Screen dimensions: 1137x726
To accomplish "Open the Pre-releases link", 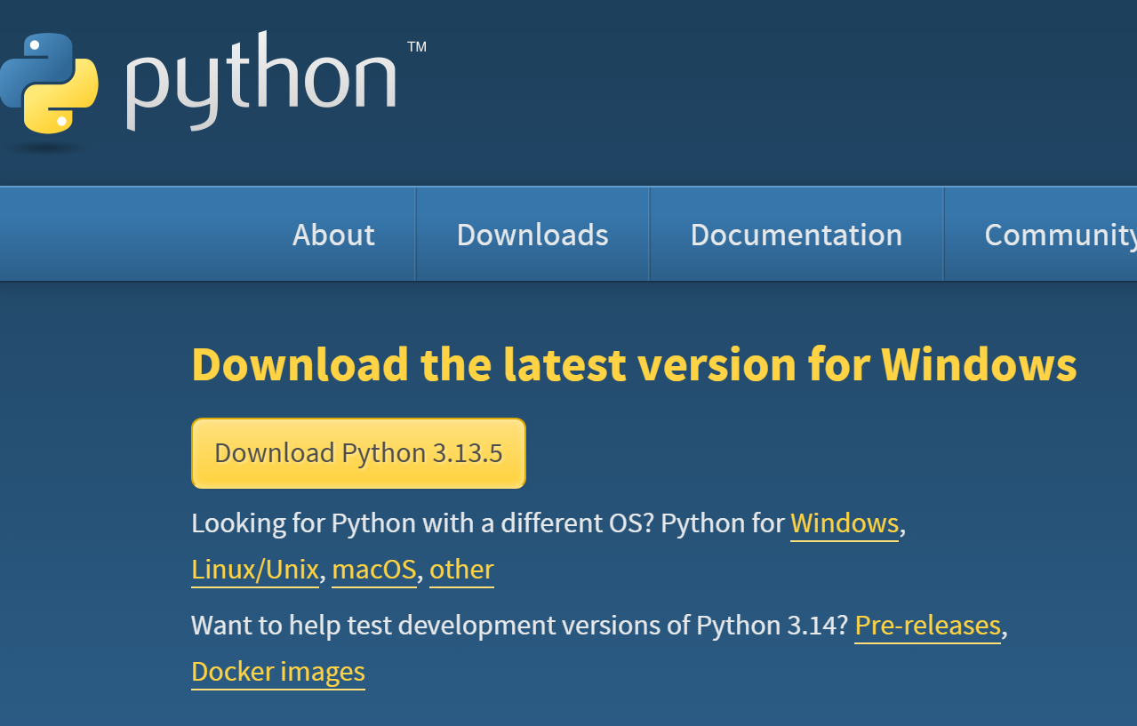I will point(928,626).
